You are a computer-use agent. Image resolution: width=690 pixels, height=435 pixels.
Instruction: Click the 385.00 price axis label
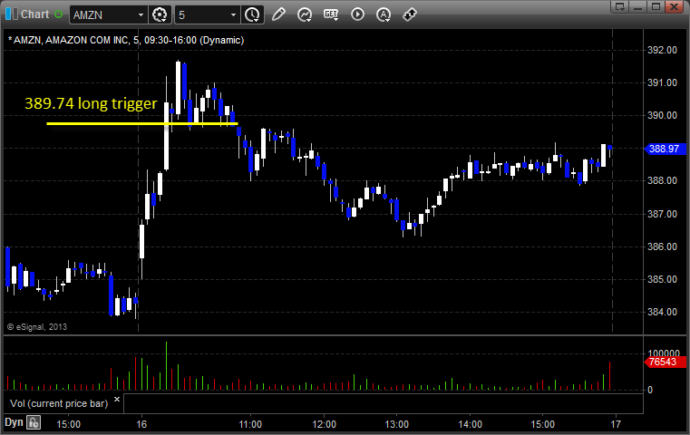click(662, 279)
